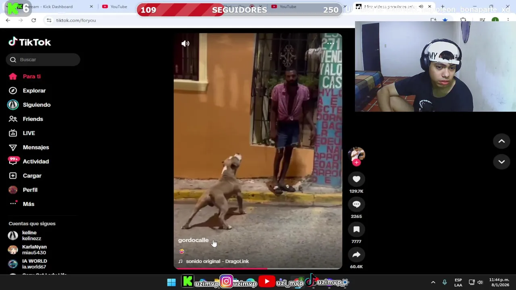Open the video's three-dot options menu

point(330,43)
